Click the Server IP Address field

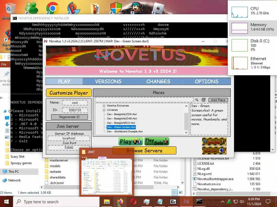click(x=69, y=138)
